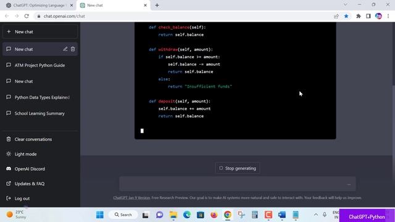The height and width of the screenshot is (222, 395).
Task: Click the microphone icon in system tray
Action: 325,215
